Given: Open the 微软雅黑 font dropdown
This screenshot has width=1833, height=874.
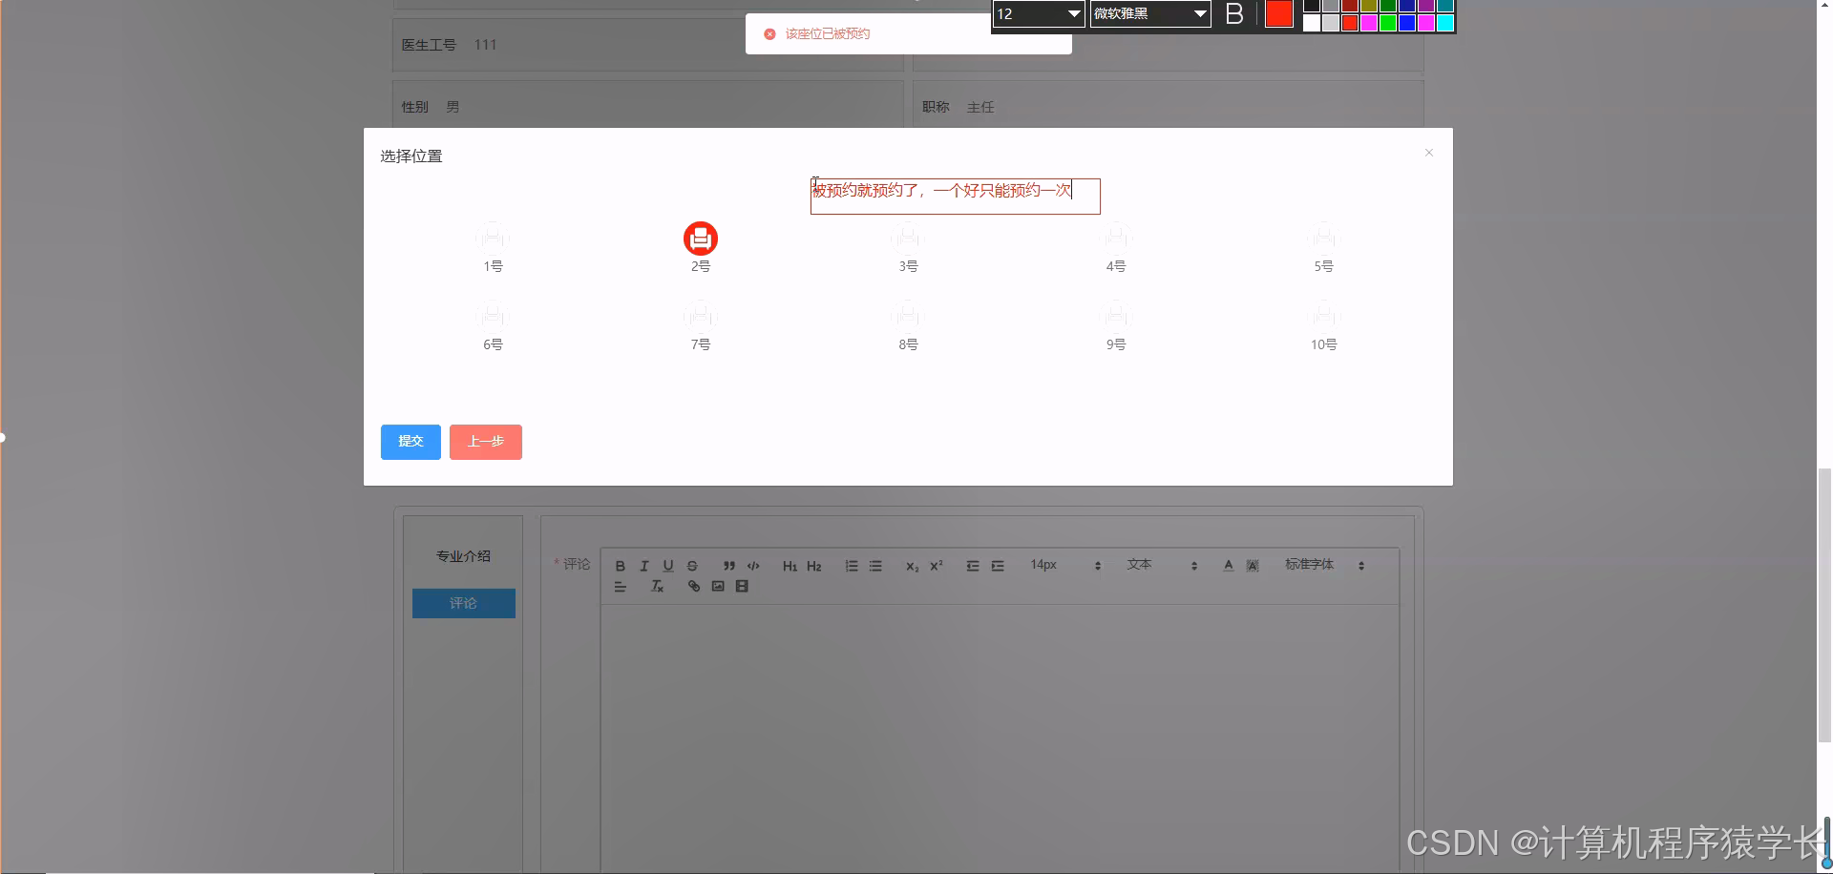Looking at the screenshot, I should (1150, 13).
